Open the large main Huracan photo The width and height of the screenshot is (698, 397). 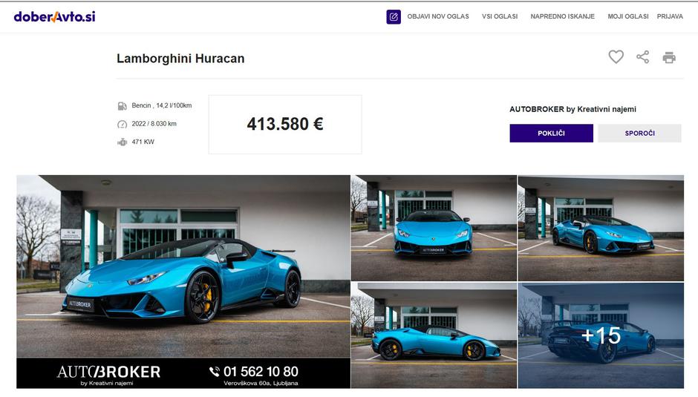coord(183,282)
